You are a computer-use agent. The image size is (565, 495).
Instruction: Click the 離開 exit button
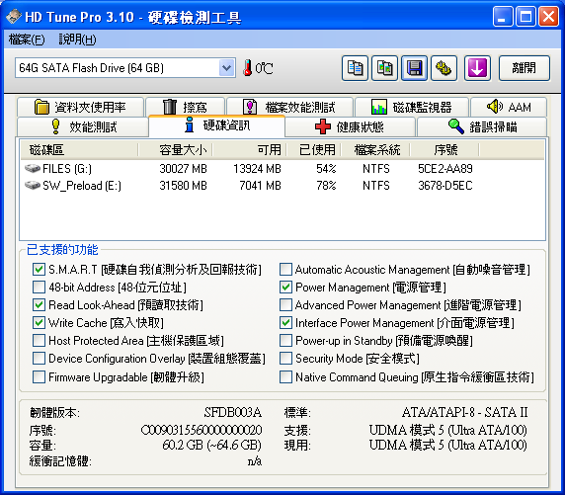pyautogui.click(x=525, y=68)
